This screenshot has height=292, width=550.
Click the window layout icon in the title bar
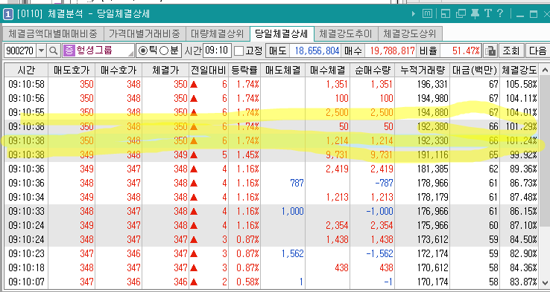click(446, 14)
